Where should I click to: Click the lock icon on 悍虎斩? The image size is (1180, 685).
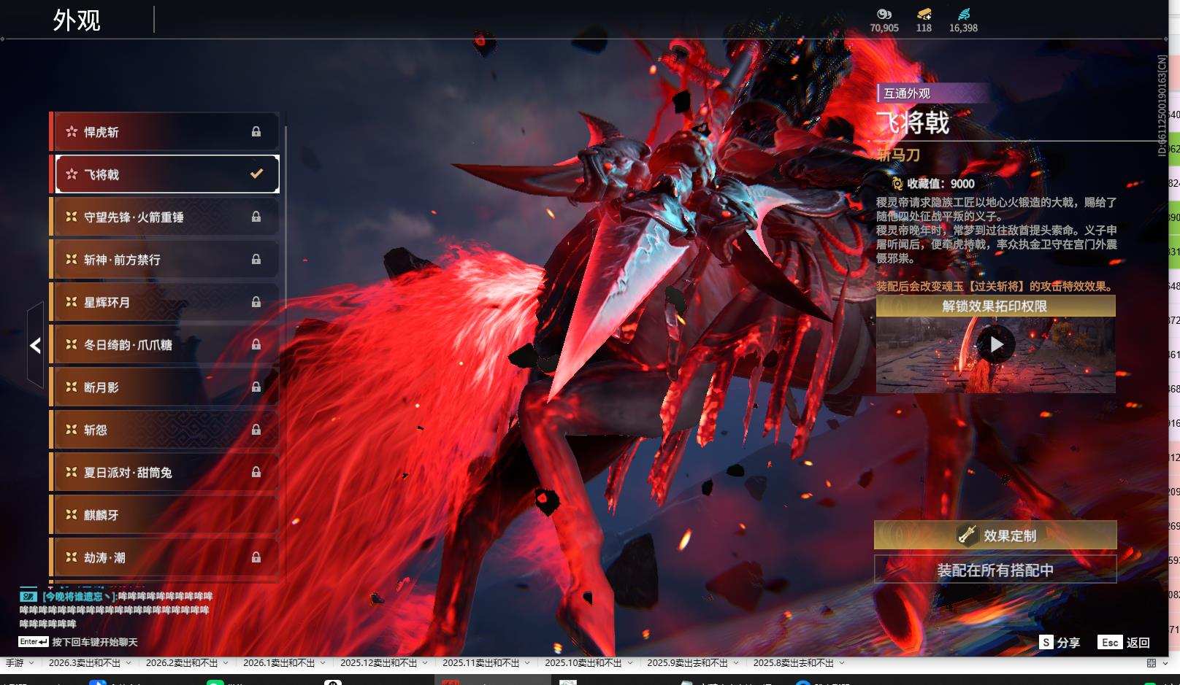256,132
